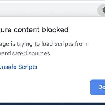Select the word 'content' in the heading
Screen dimensions: 105x105
[x=27, y=30]
